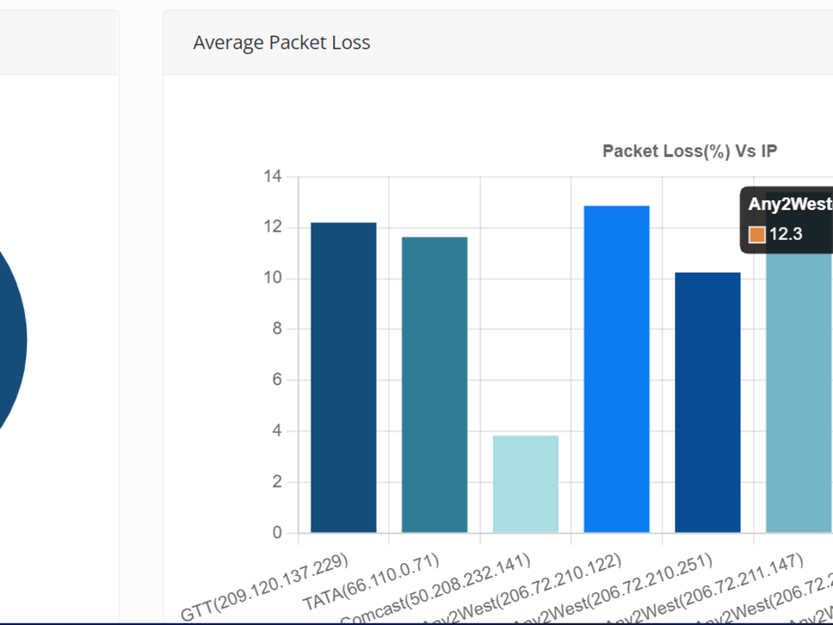Click the TATA(66.110.0.71) axis label

pos(371,582)
